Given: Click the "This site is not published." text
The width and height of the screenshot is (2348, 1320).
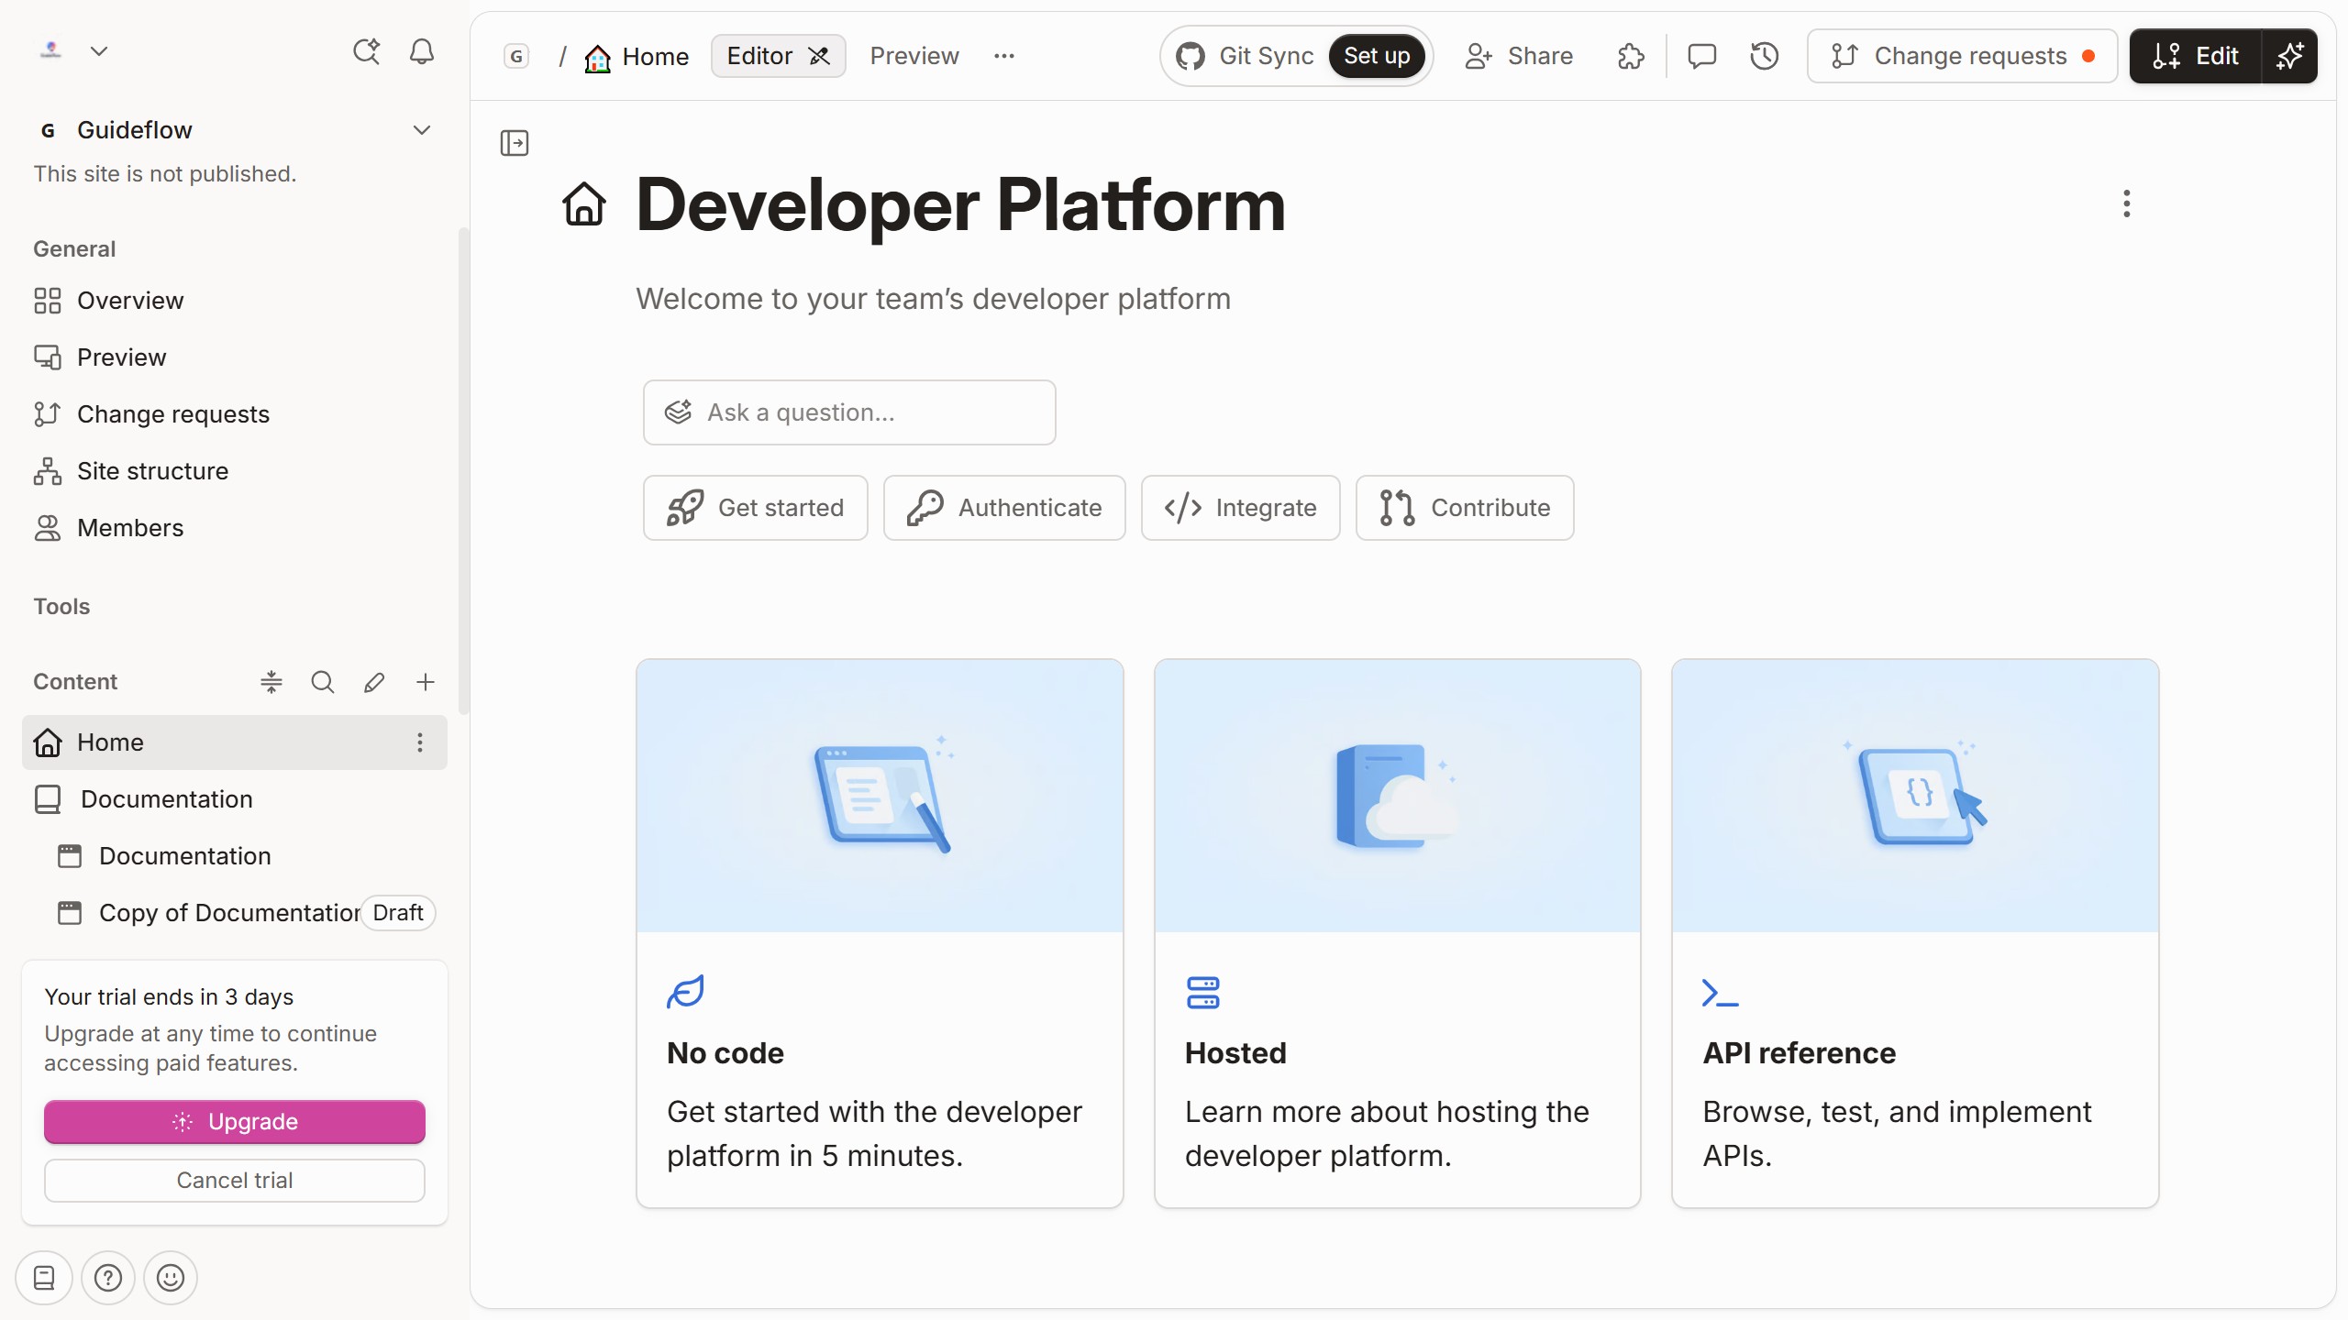Looking at the screenshot, I should [x=165, y=174].
